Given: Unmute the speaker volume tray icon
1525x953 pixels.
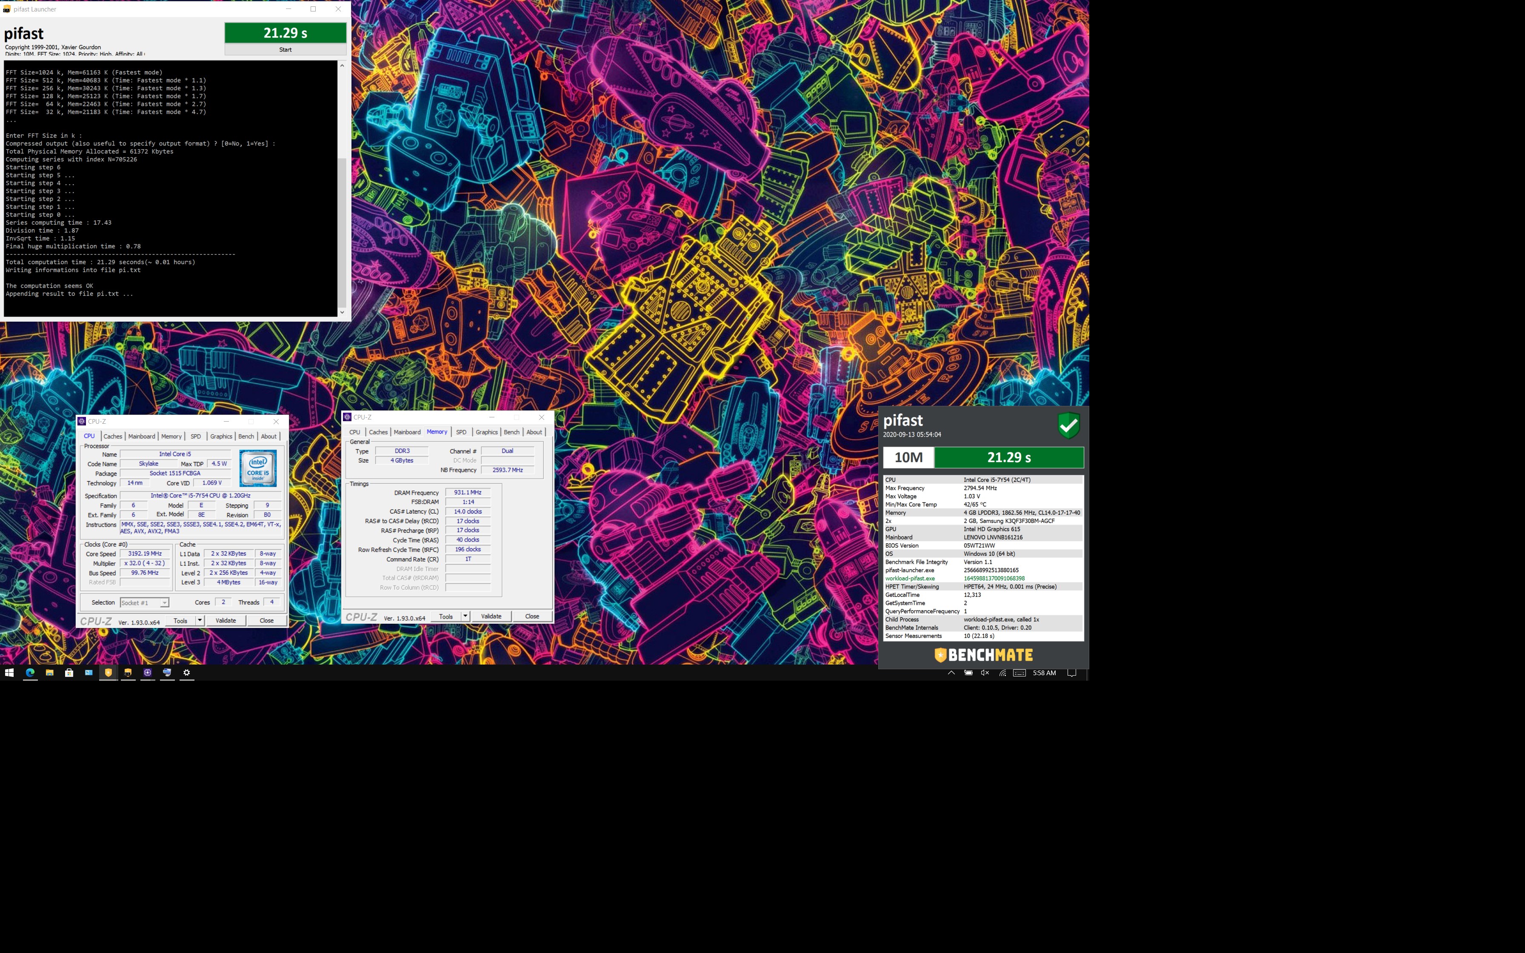Looking at the screenshot, I should [985, 673].
